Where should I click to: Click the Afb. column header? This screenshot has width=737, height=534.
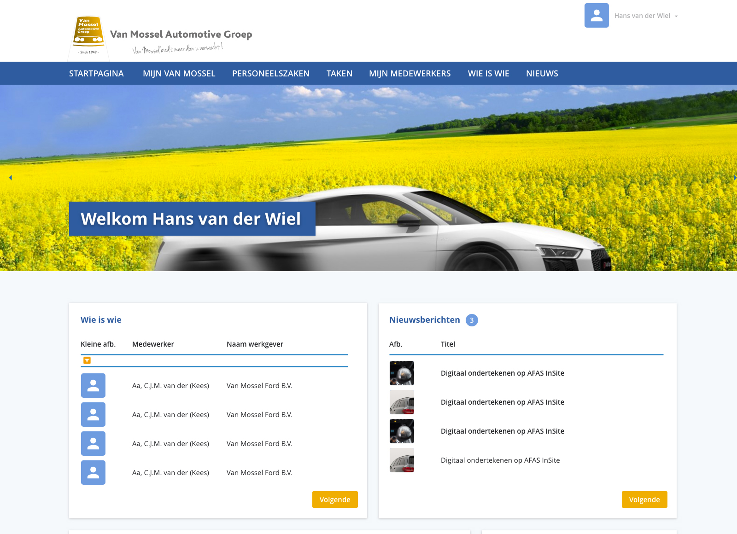tap(396, 344)
